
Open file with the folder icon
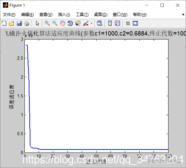pyautogui.click(x=11, y=23)
